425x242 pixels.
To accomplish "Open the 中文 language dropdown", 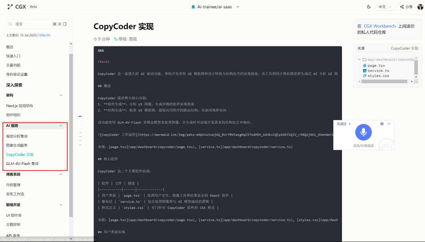I will tap(385, 7).
